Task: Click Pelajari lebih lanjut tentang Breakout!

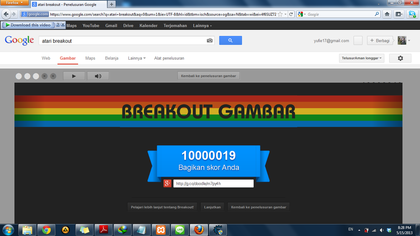Action: pos(162,207)
